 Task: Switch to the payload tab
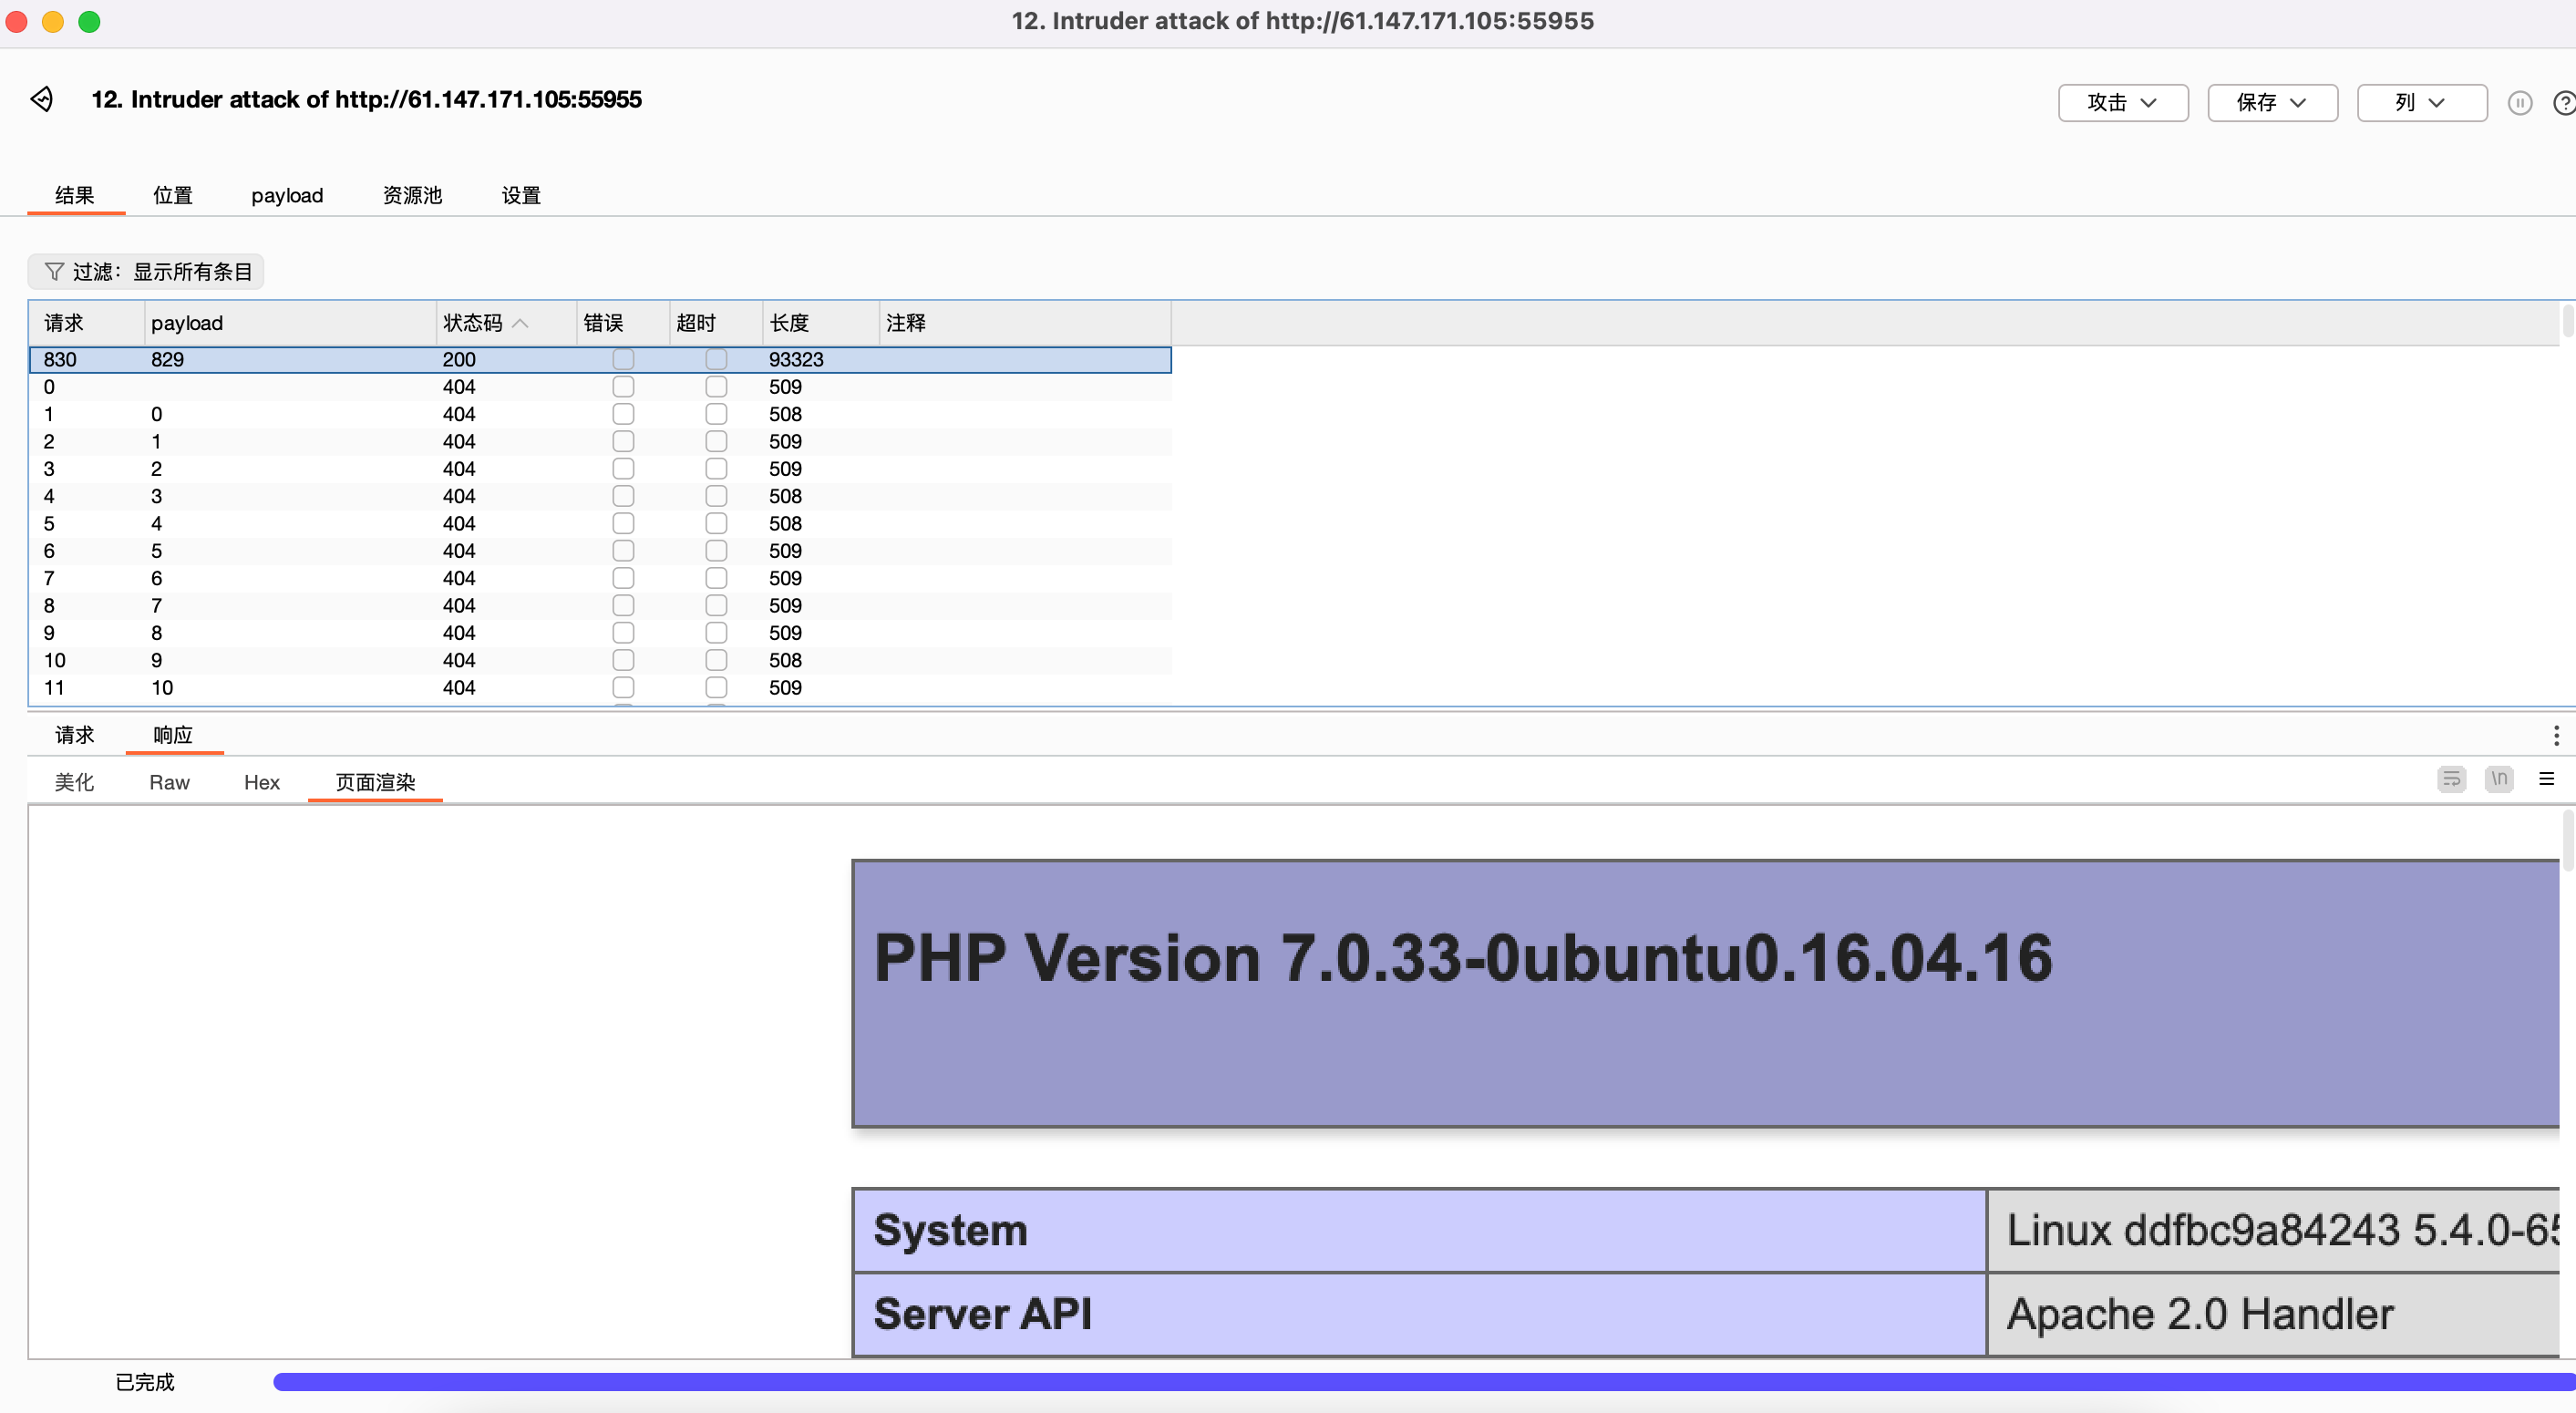(x=287, y=195)
